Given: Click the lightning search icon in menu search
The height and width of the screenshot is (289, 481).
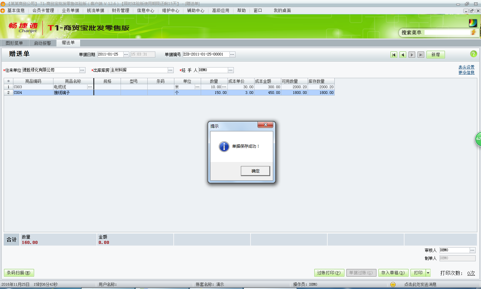Looking at the screenshot, I should pyautogui.click(x=473, y=32).
